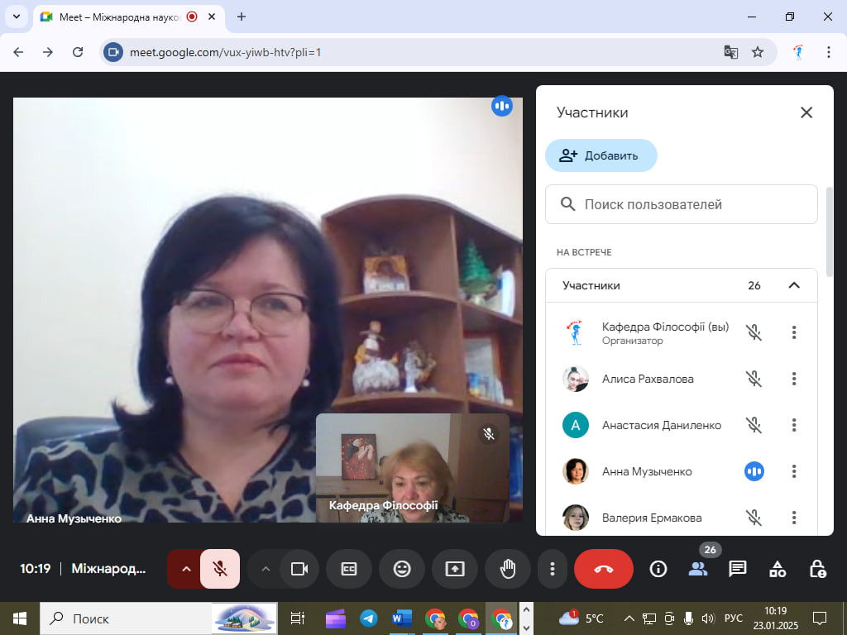Screen dimensions: 847x635
Task: Open options menu for Анна Музыченко
Action: [x=793, y=471]
